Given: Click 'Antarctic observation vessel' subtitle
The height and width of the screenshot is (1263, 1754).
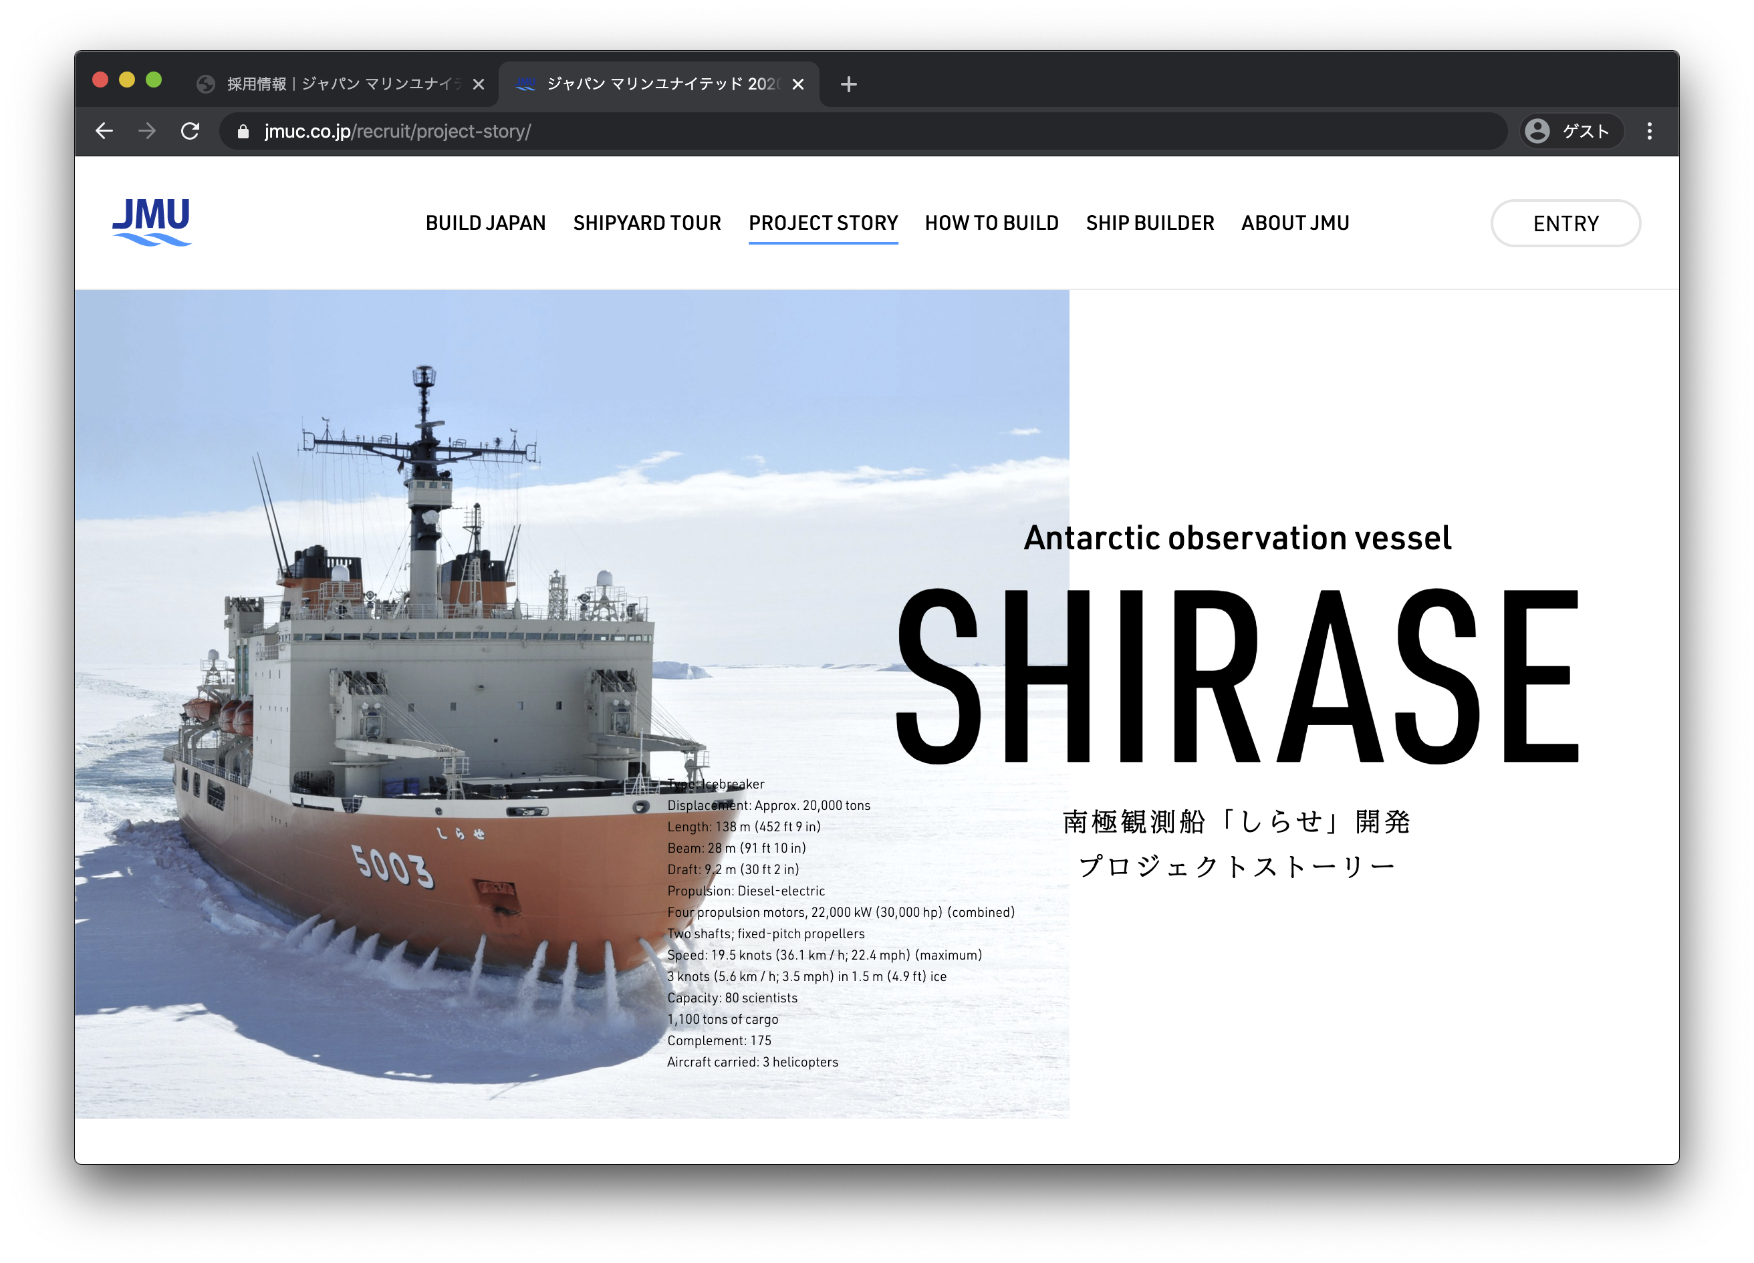Looking at the screenshot, I should 1238,538.
